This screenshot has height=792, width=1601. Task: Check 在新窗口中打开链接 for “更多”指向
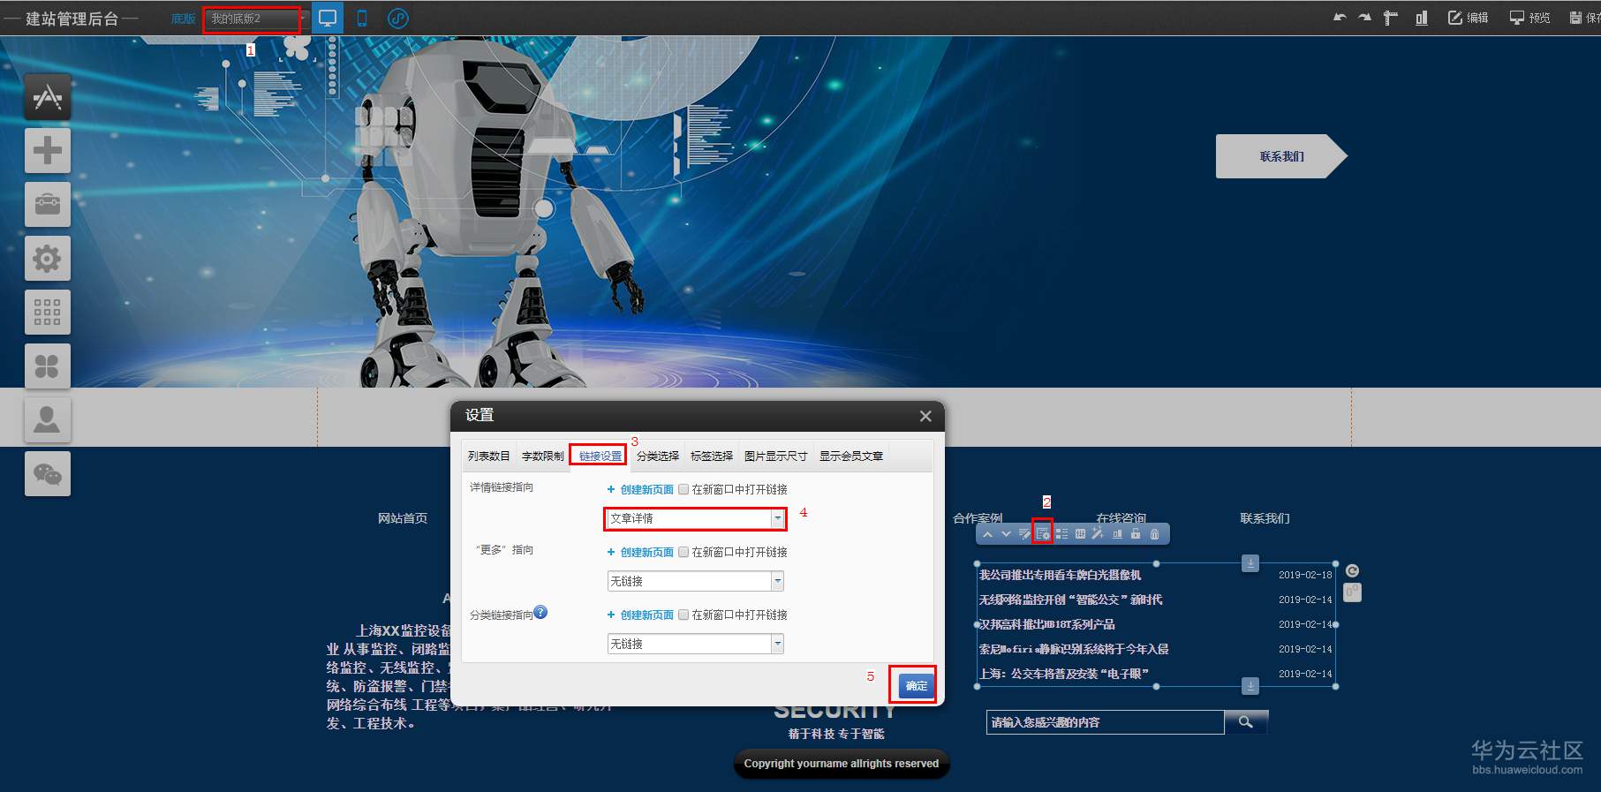point(683,552)
